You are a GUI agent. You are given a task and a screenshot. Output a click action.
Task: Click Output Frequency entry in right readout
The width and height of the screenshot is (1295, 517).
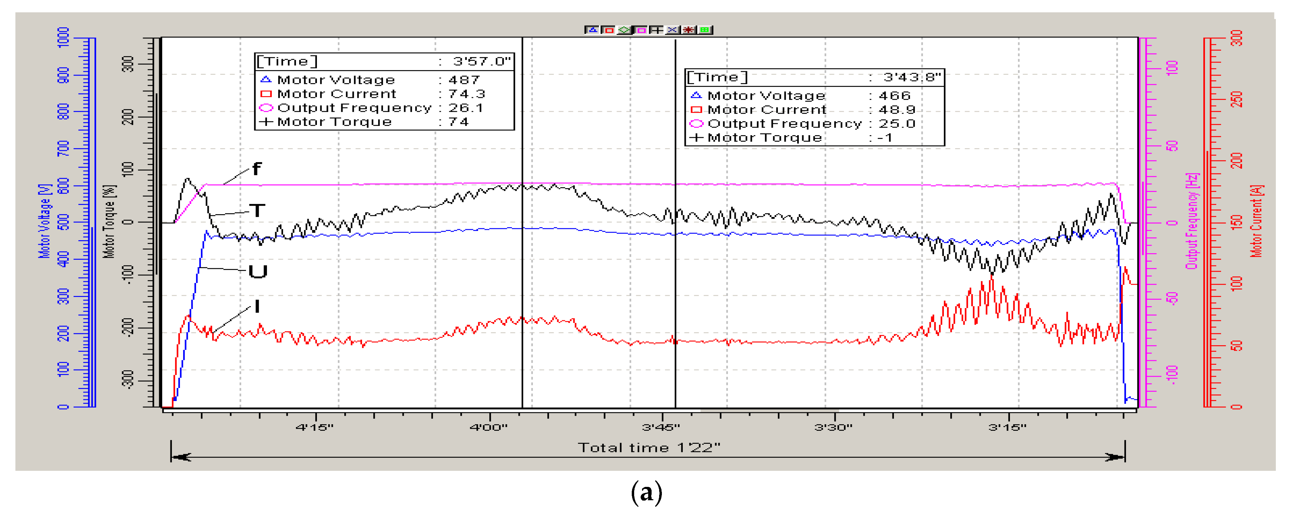[784, 124]
